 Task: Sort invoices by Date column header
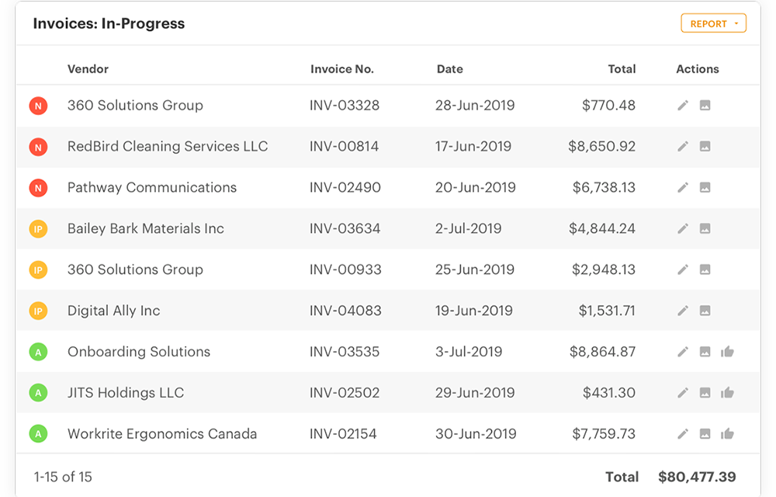(449, 69)
